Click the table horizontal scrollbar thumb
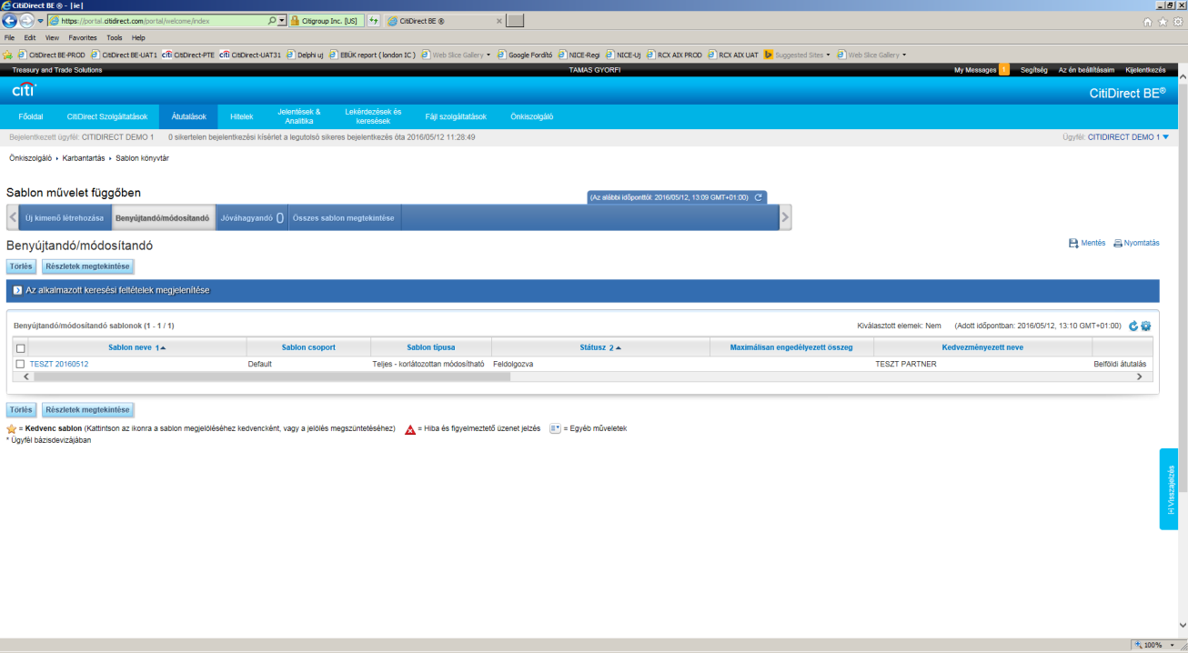The image size is (1188, 653). click(271, 377)
